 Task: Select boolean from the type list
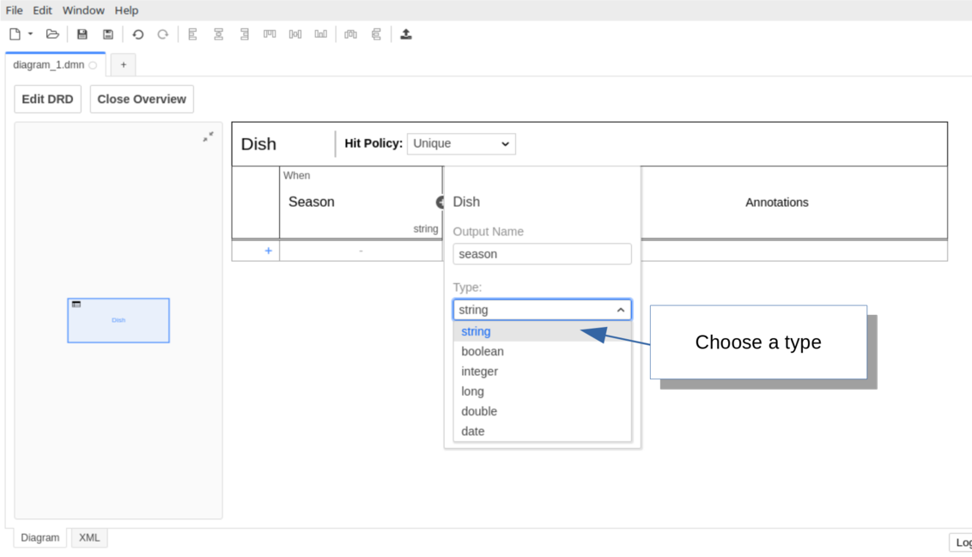483,351
